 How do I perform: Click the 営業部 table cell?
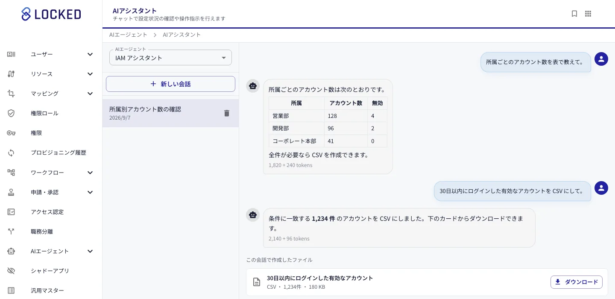296,116
